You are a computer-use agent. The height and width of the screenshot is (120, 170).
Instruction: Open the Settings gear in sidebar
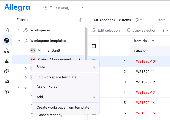7,92
